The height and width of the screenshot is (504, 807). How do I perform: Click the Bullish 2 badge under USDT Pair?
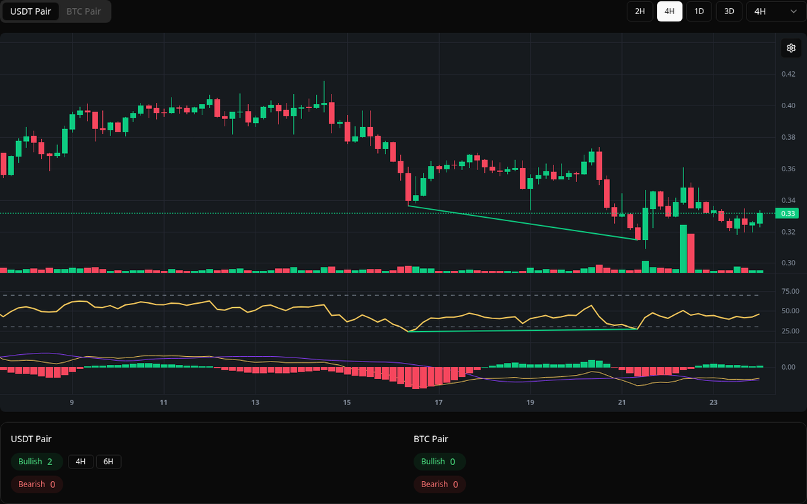click(36, 462)
